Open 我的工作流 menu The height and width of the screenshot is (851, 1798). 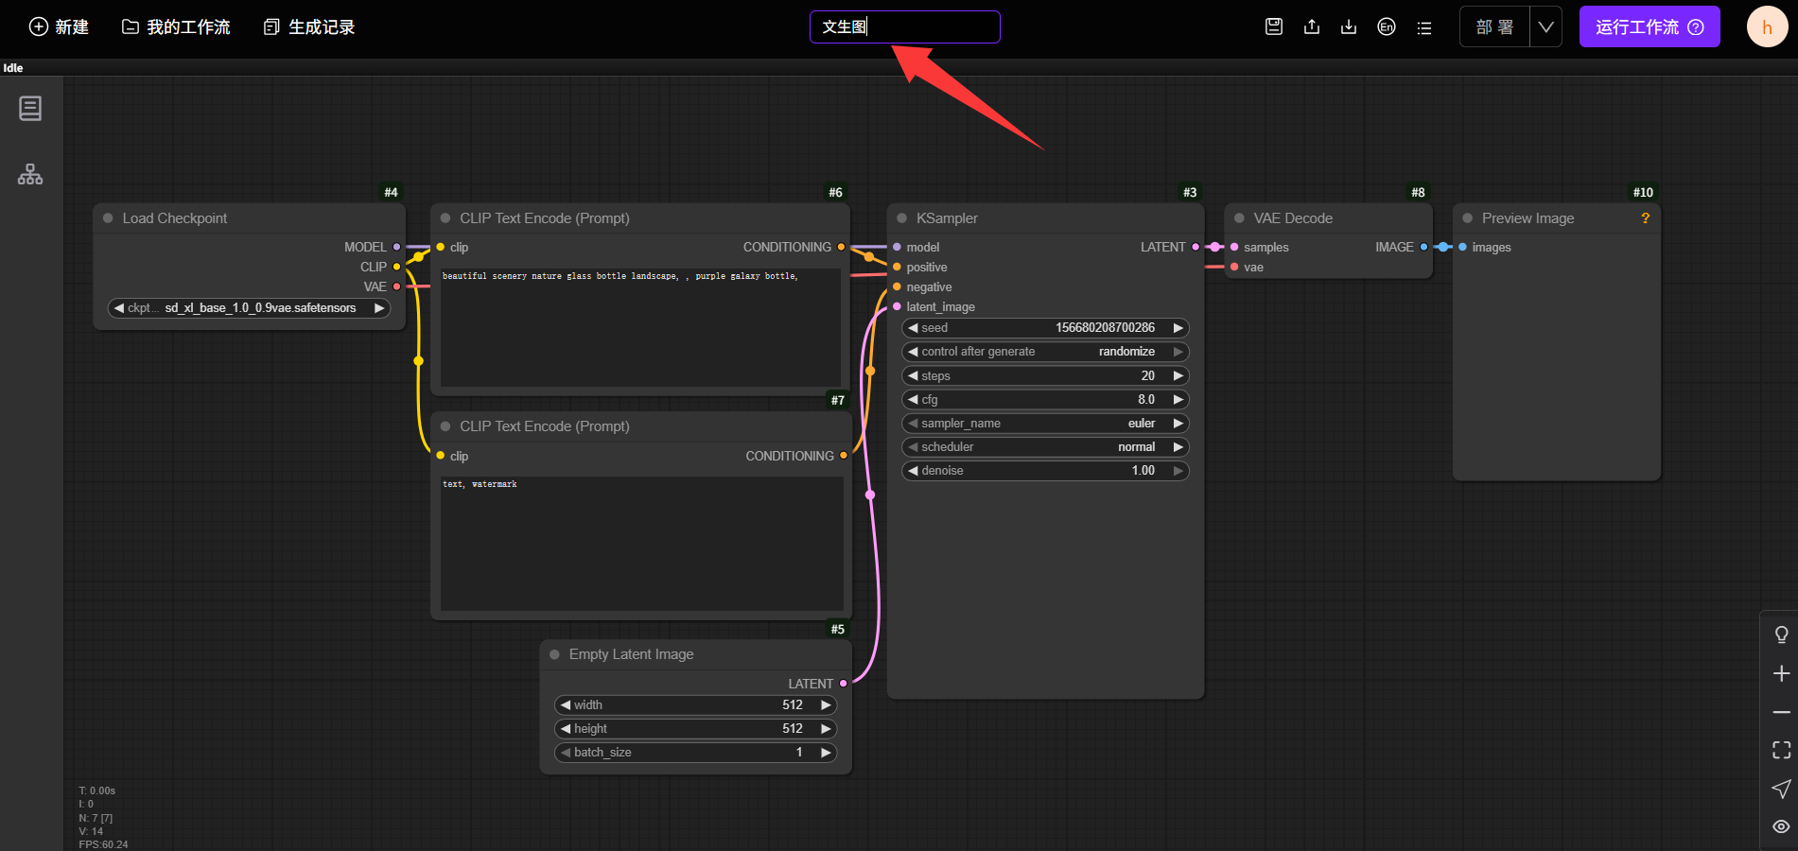click(176, 26)
